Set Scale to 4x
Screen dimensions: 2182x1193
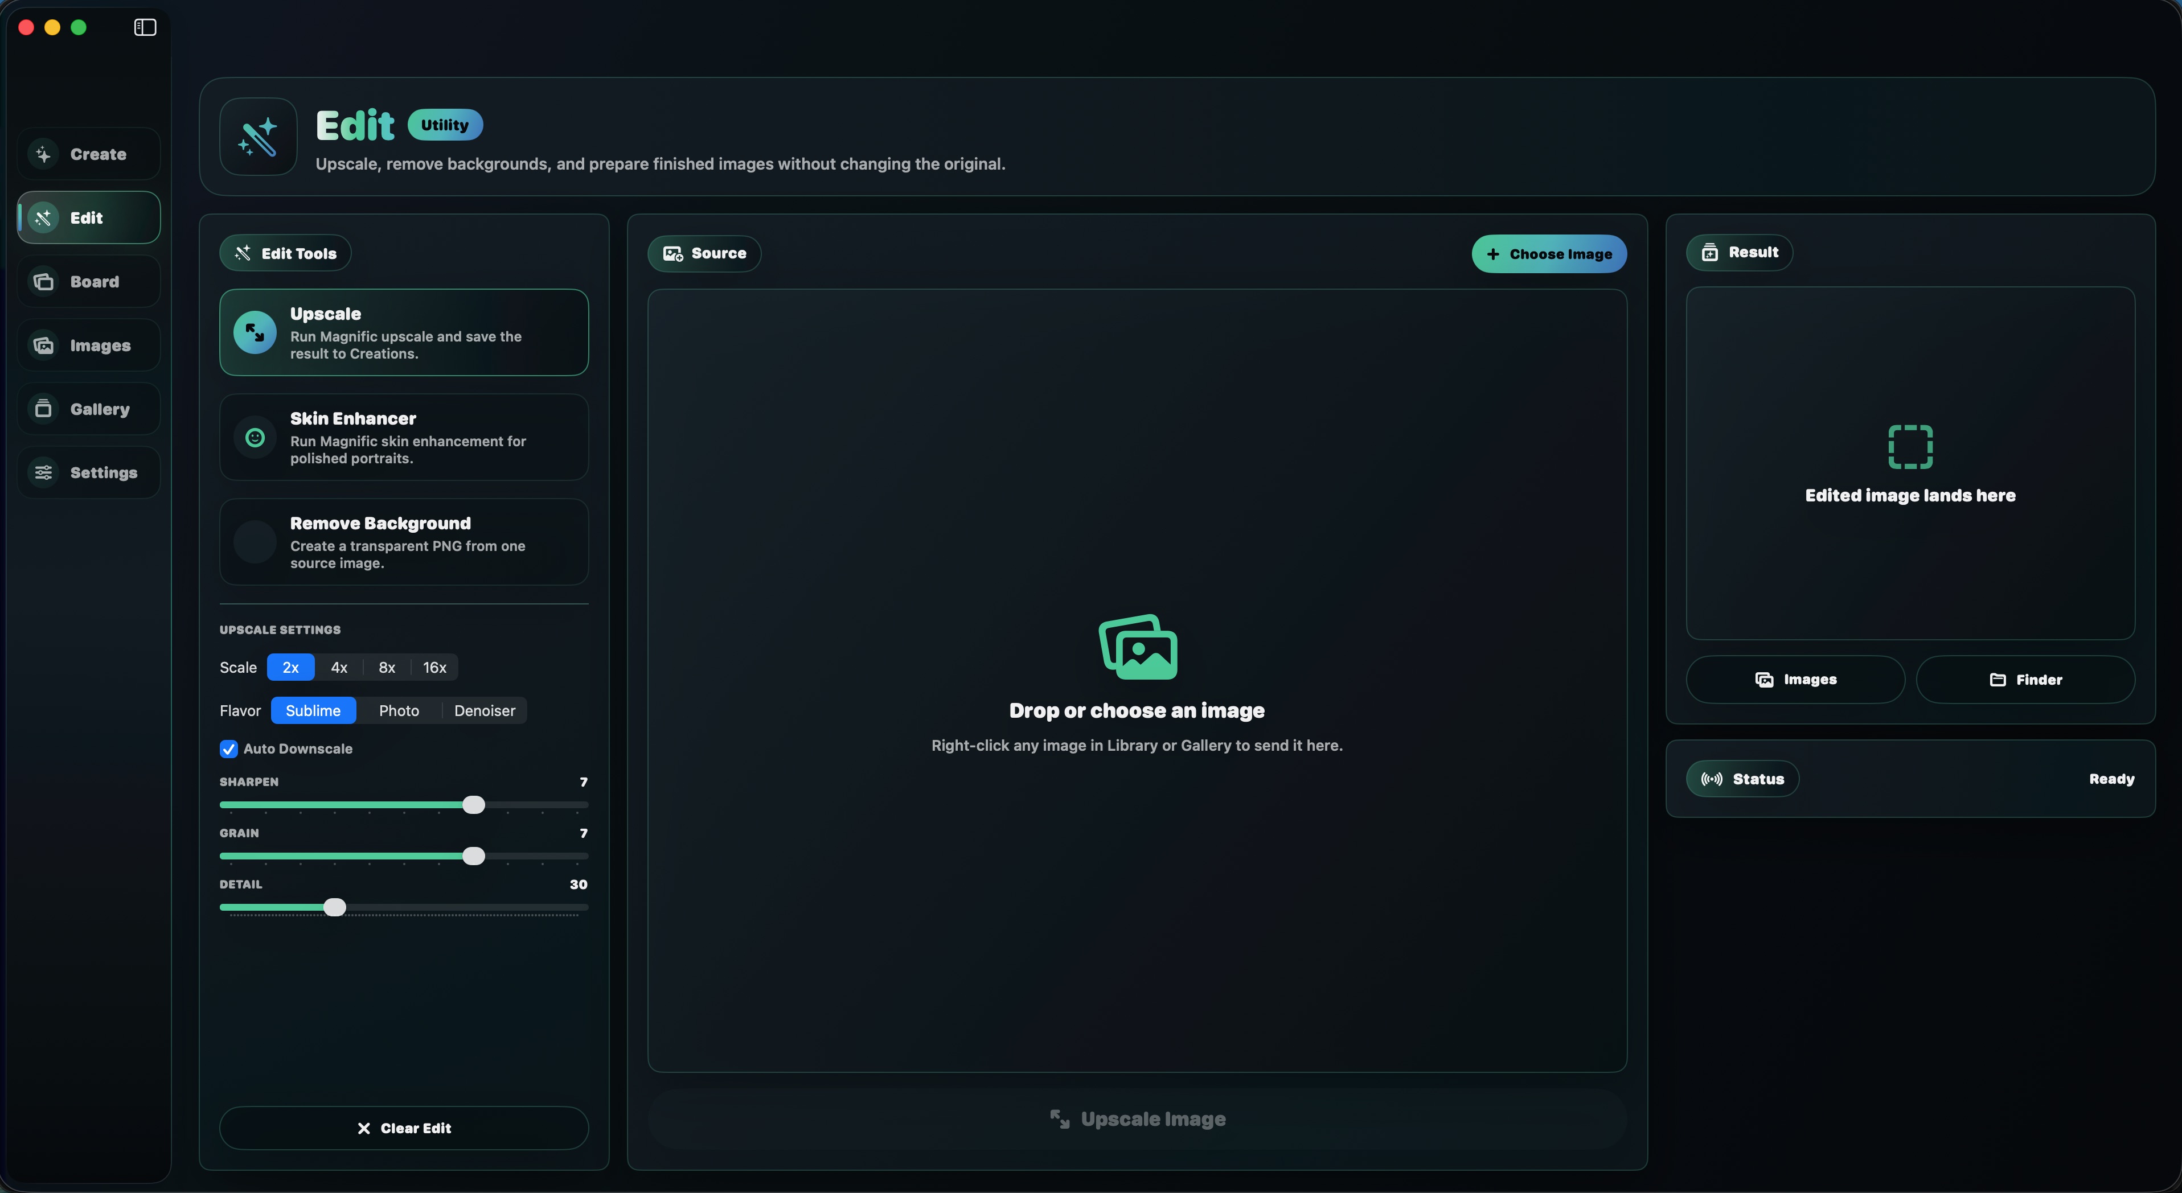click(339, 667)
